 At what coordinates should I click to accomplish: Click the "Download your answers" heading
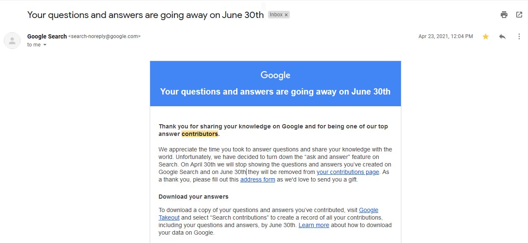193,197
